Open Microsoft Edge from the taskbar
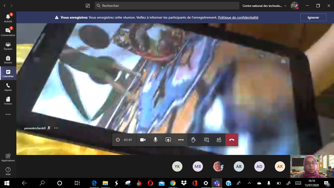 (x=94, y=183)
